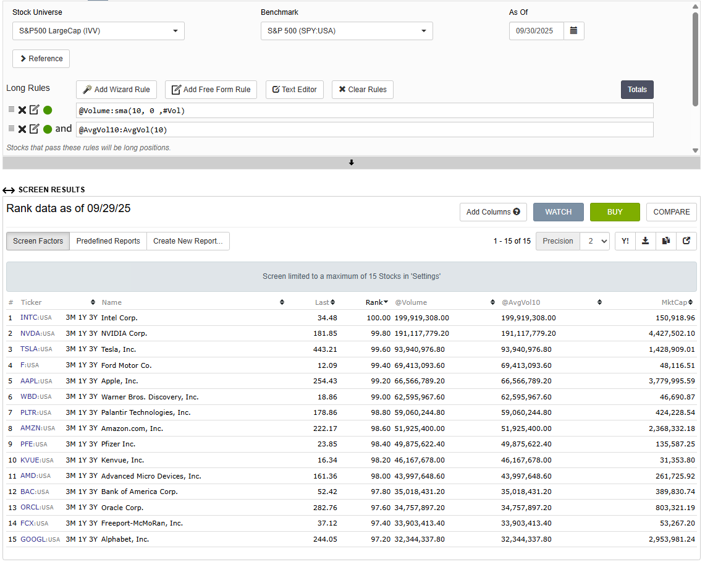705x567 pixels.
Task: Click the calendar icon beside As Of date
Action: [573, 31]
